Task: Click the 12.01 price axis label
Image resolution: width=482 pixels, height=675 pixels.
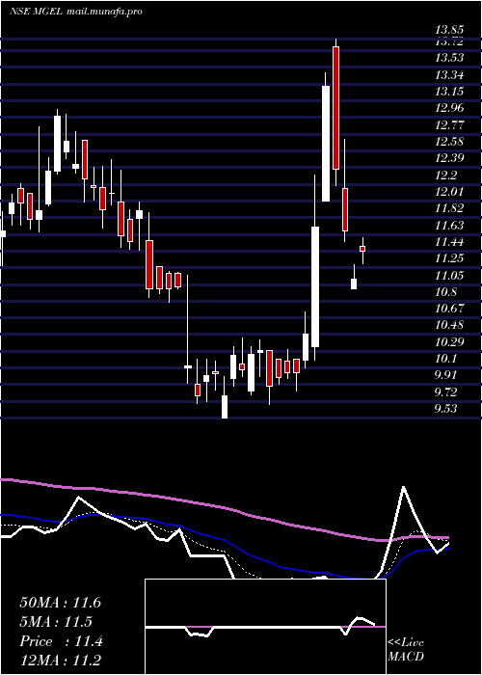Action: (x=449, y=192)
